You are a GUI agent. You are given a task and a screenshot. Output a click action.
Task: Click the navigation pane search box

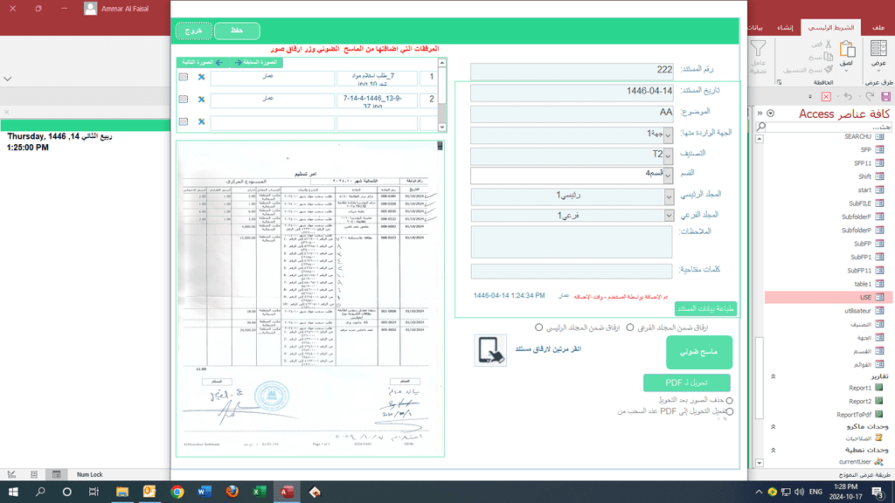point(827,127)
